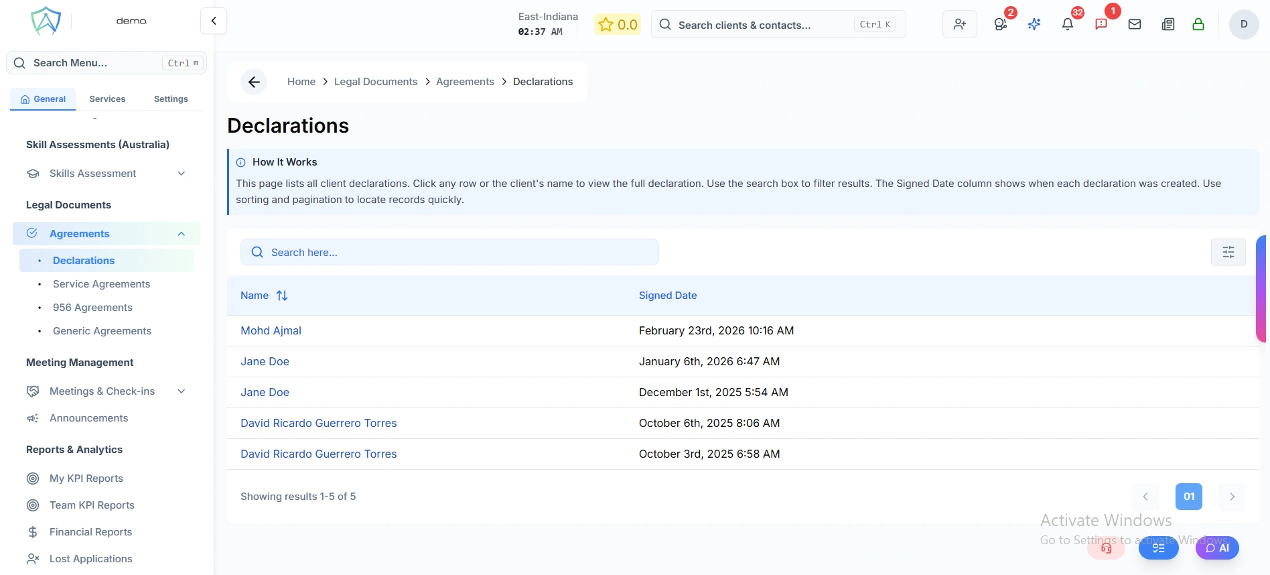Click the table filter settings icon
Screen dimensions: 1270x575
1228,252
